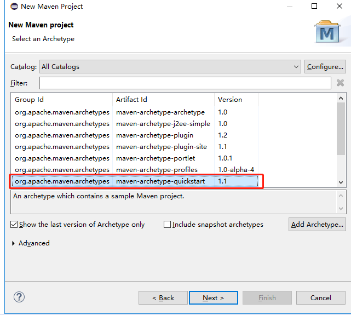The height and width of the screenshot is (315, 351).
Task: Cancel the New Maven Project dialog
Action: pos(321,298)
